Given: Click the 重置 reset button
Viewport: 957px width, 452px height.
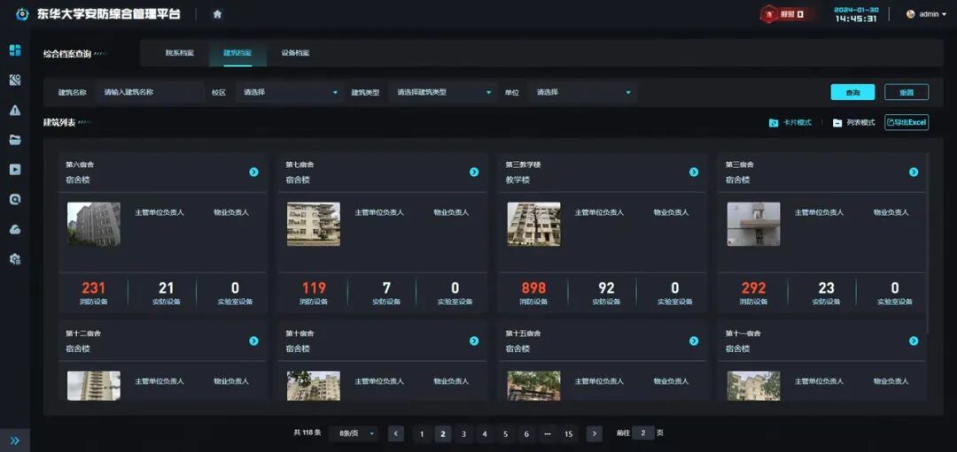Looking at the screenshot, I should (906, 92).
